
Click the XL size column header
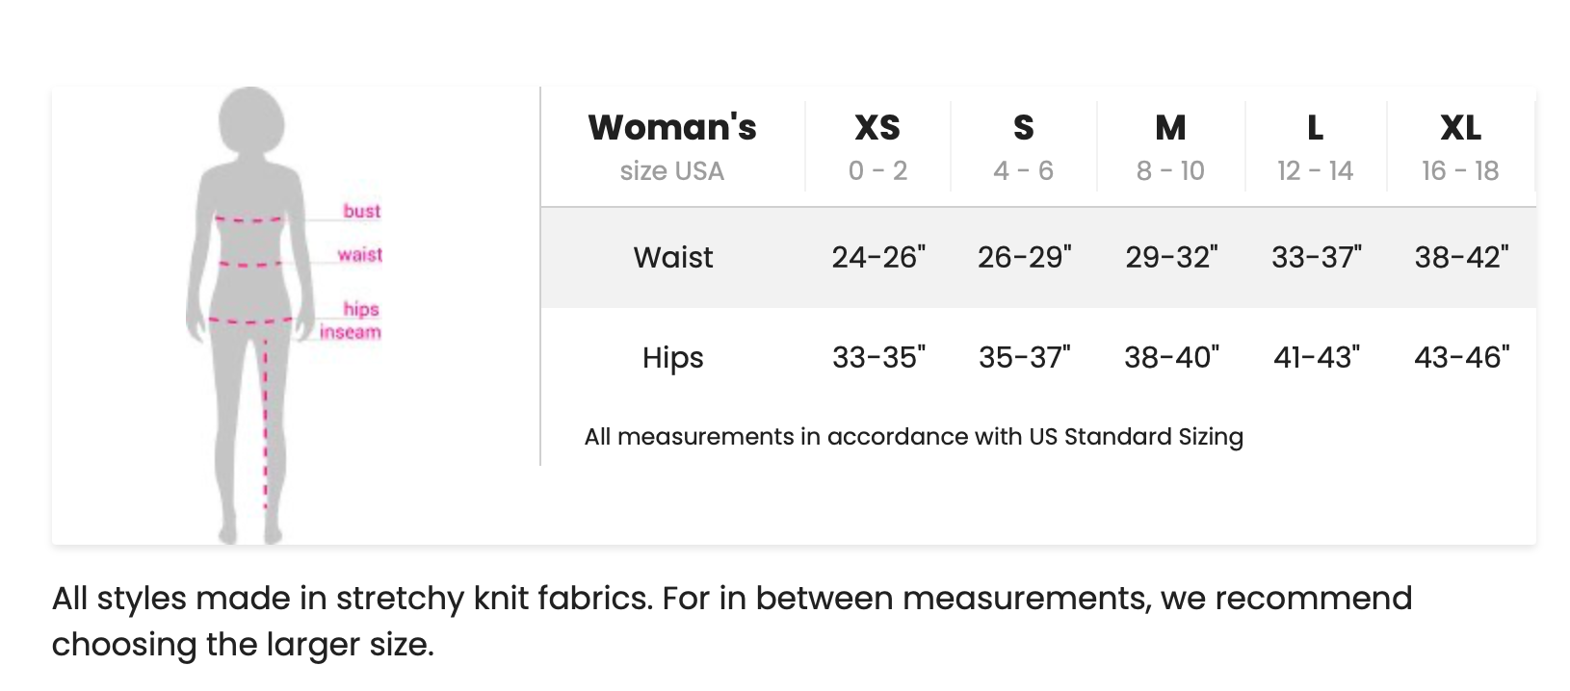click(x=1460, y=128)
